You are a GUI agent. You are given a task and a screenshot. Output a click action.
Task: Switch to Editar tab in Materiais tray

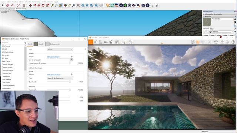(x=212, y=29)
